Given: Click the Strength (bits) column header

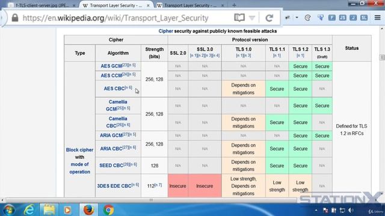Looking at the screenshot, I should click(154, 53).
